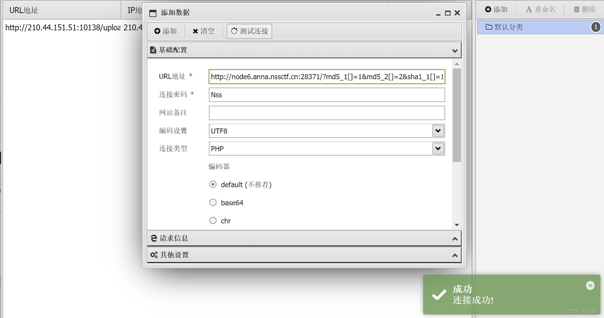The image size is (604, 318).
Task: Click the 编码器 section label
Action: pyautogui.click(x=219, y=167)
